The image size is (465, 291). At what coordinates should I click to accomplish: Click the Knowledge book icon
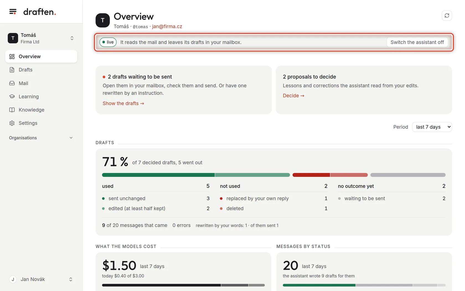tap(12, 110)
